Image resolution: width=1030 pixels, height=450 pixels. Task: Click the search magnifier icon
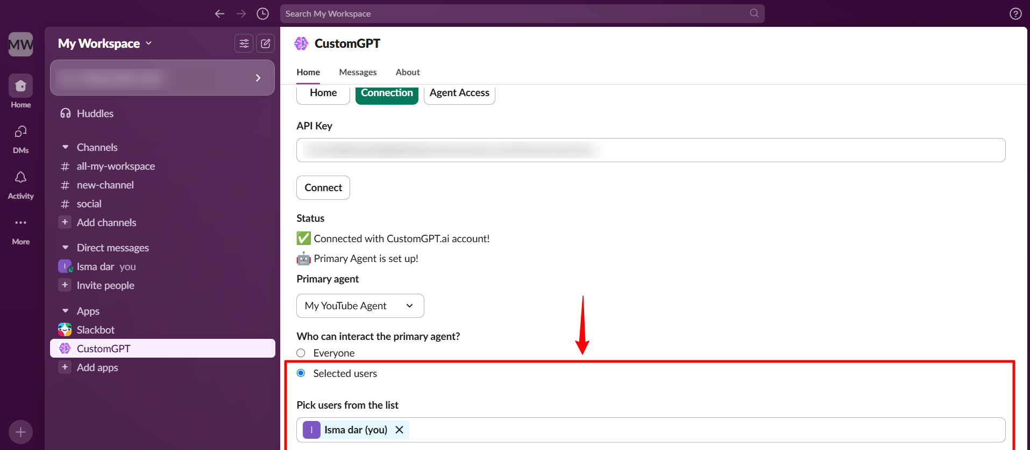[754, 13]
